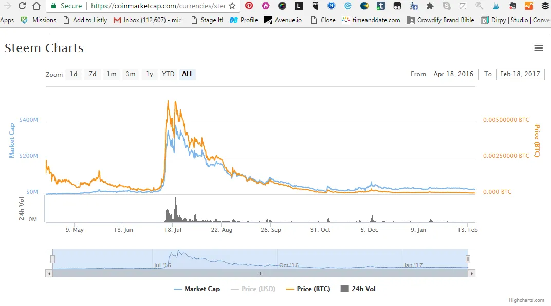Open the Crowdify Brand Bible bookmark folder
Viewport: 551px width, 306px height.
point(440,20)
